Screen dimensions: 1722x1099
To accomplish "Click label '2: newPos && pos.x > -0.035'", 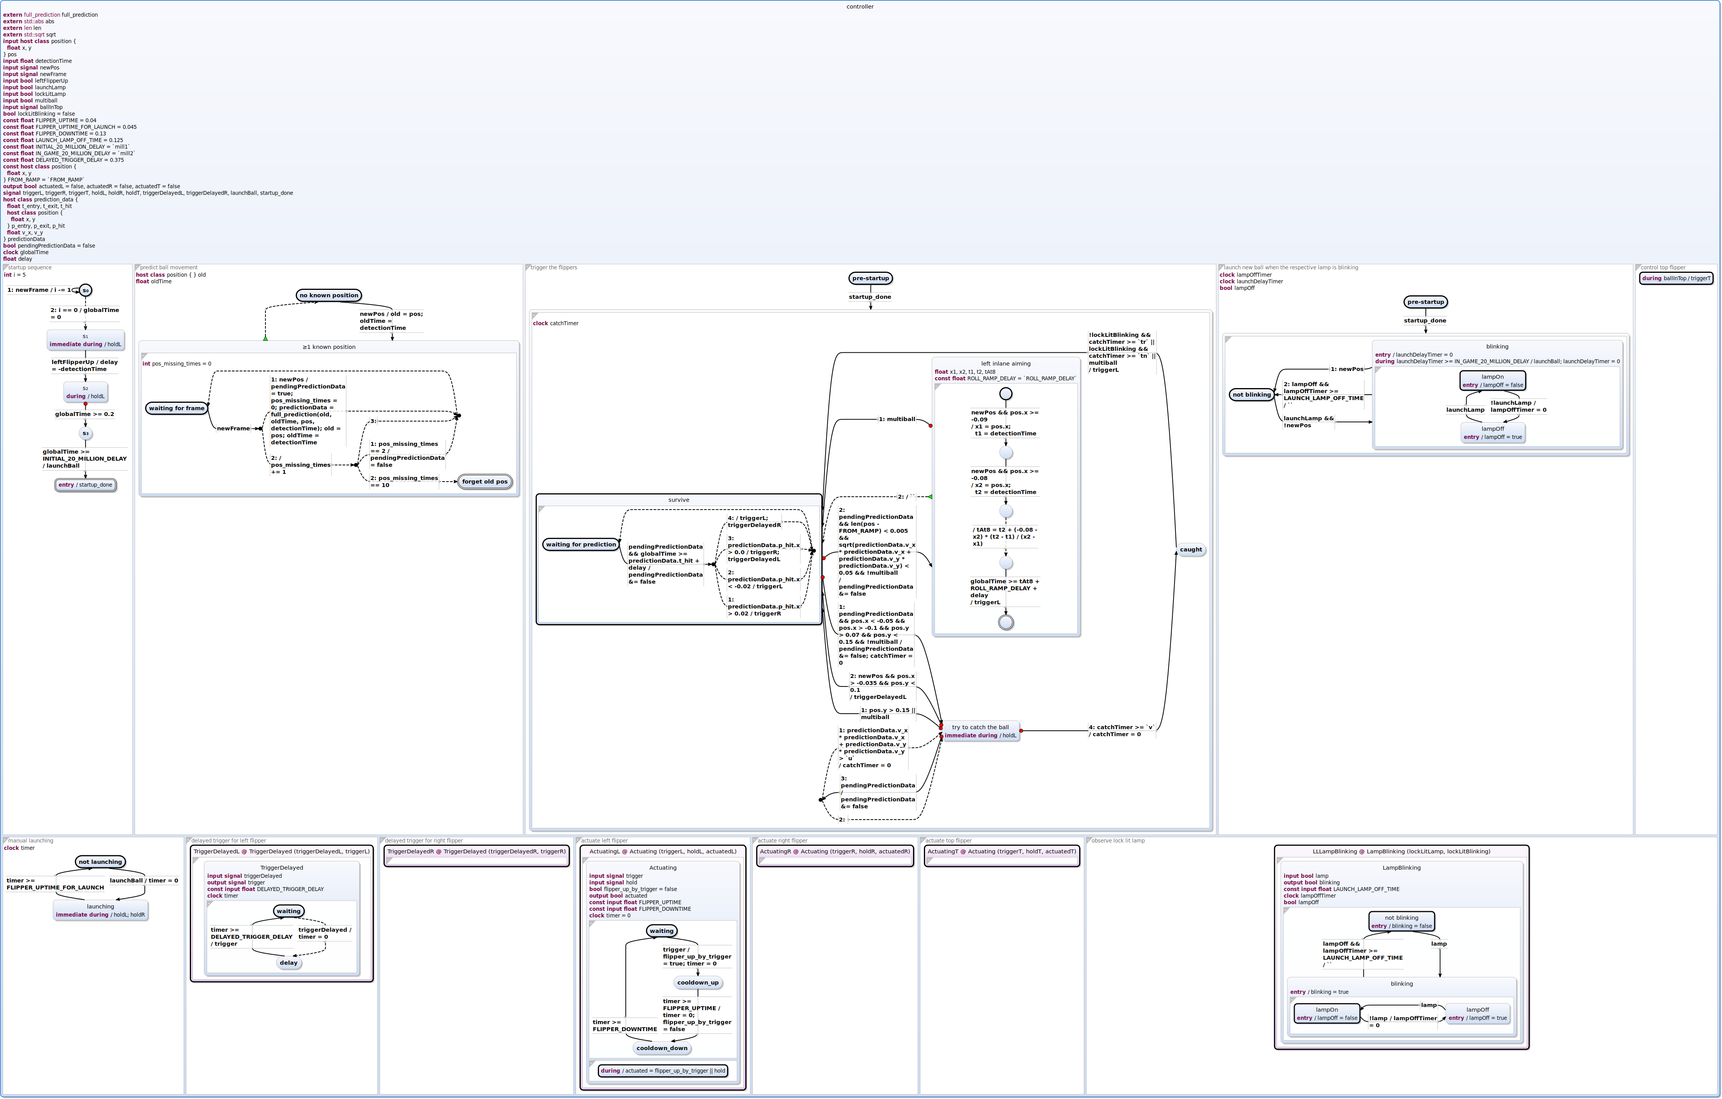I will pyautogui.click(x=882, y=687).
